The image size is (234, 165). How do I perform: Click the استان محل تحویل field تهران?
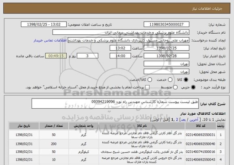click(167, 64)
